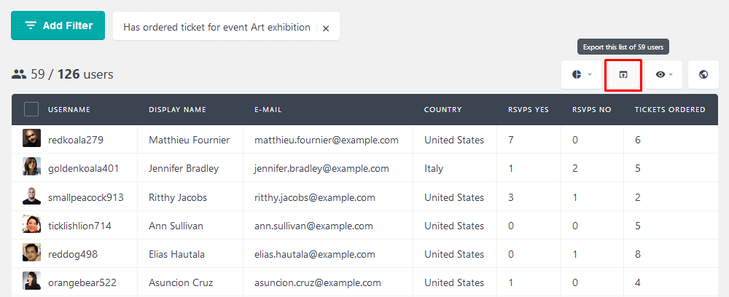Viewport: 729px width, 297px height.
Task: Click the export user list icon
Action: click(623, 75)
